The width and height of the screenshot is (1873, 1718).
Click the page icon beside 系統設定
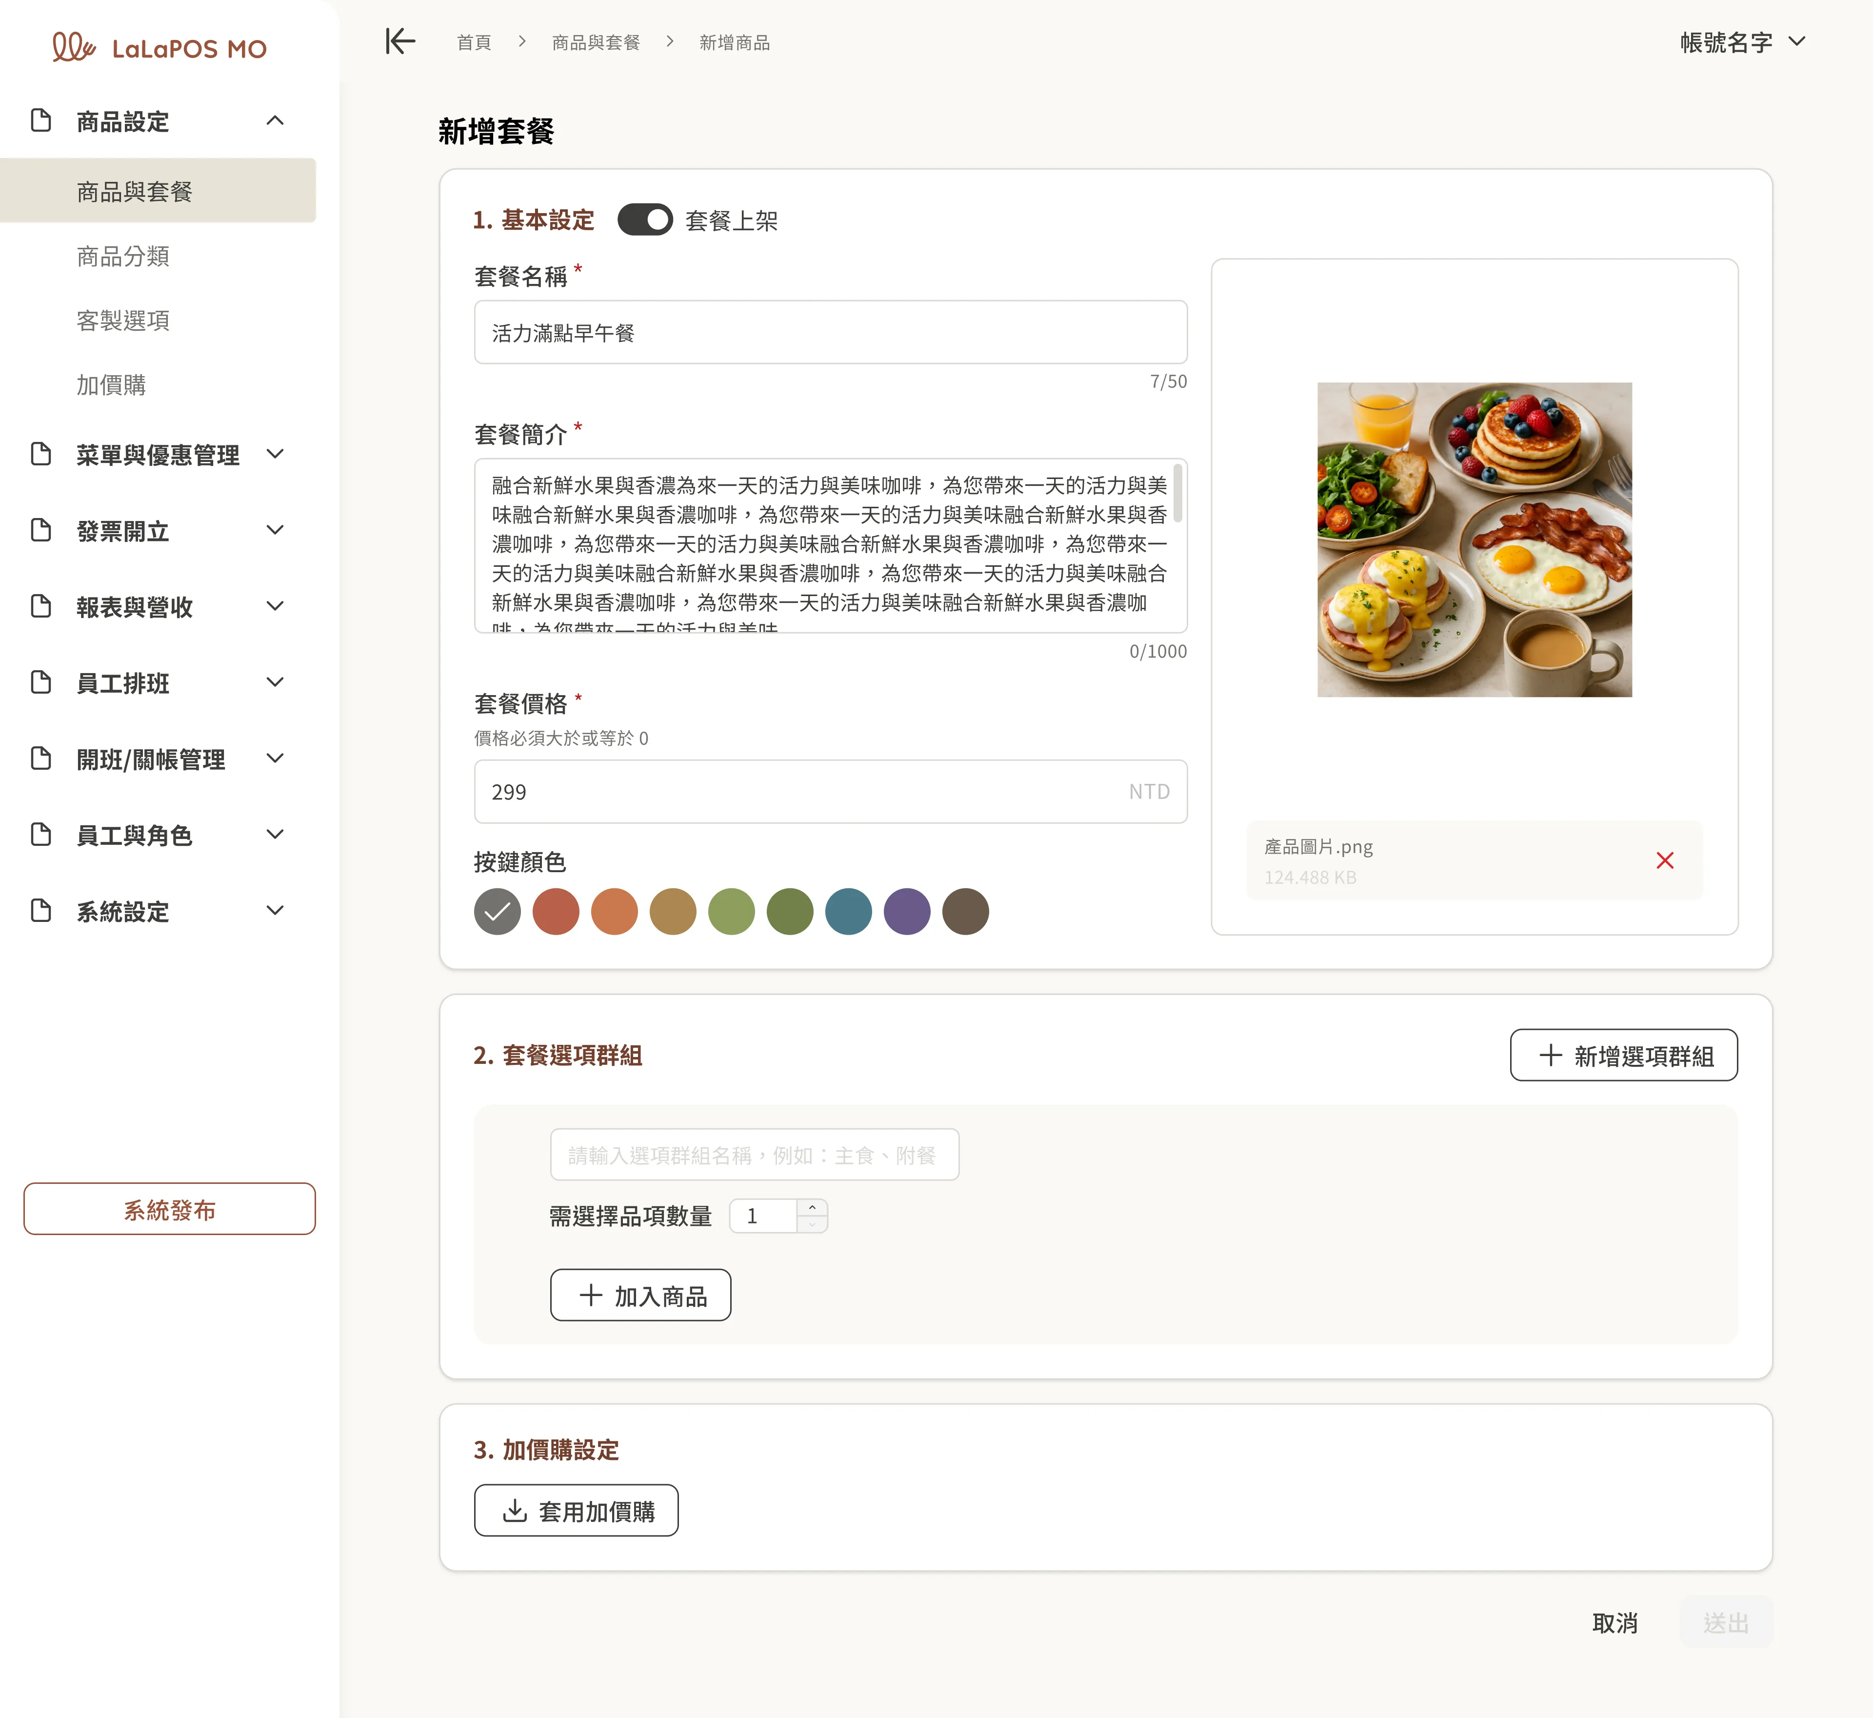(41, 910)
